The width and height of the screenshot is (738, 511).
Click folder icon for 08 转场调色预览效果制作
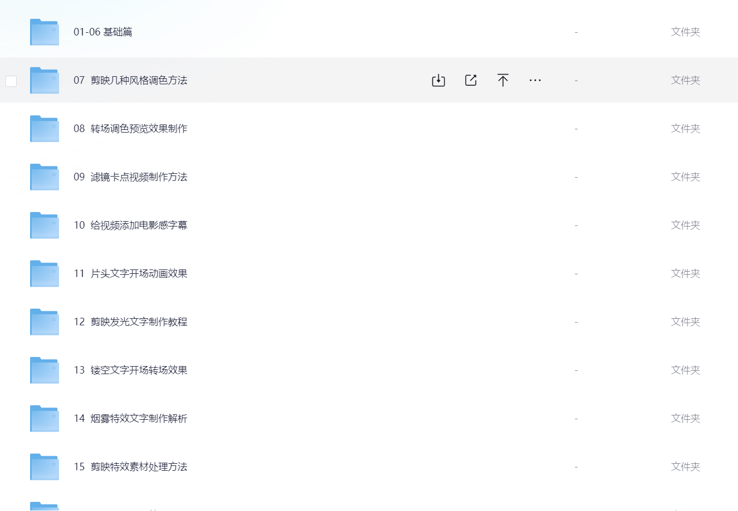(45, 129)
